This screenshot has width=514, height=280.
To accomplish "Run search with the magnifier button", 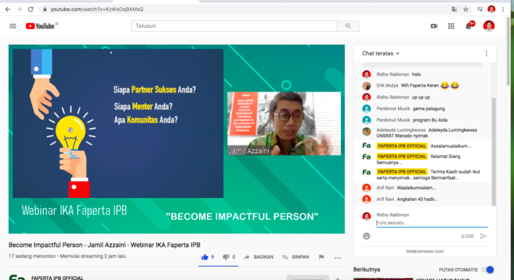I will (348, 26).
